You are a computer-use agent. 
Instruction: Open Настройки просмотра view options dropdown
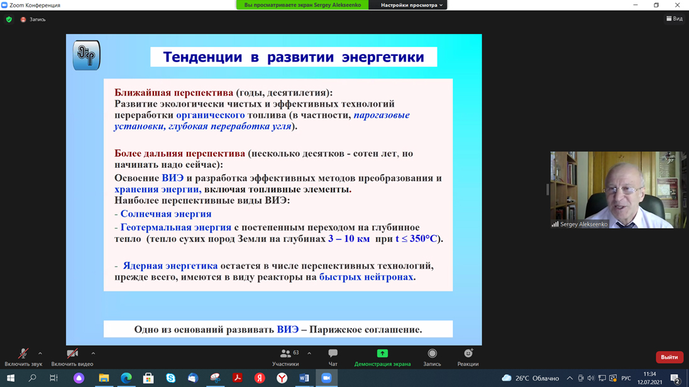(411, 5)
